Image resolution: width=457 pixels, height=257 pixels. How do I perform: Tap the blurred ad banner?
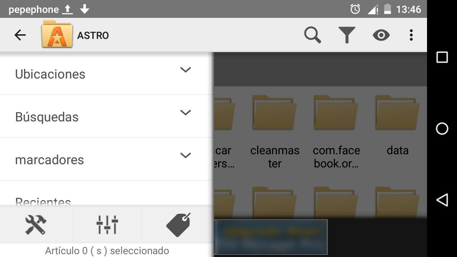pyautogui.click(x=271, y=237)
